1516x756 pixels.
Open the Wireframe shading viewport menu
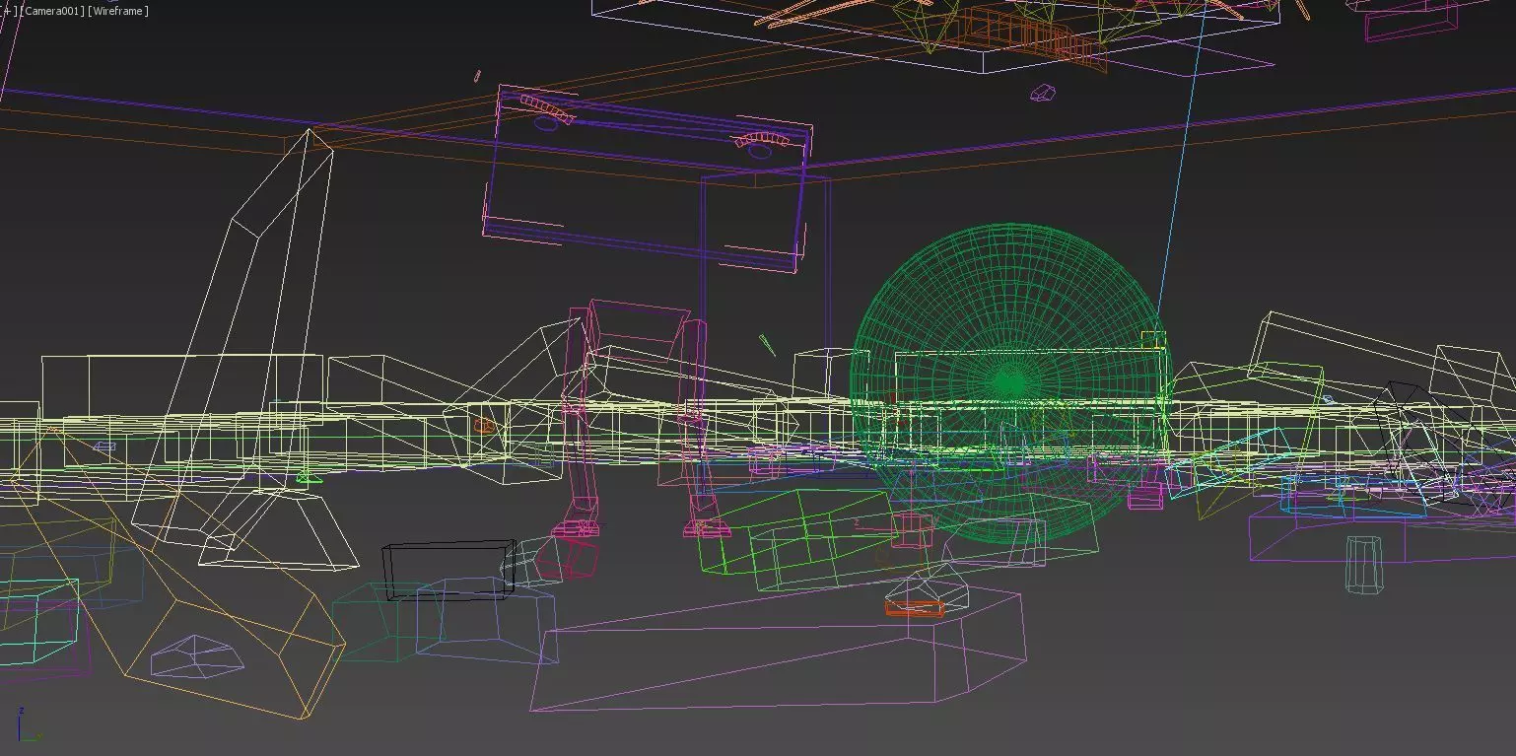(x=118, y=11)
